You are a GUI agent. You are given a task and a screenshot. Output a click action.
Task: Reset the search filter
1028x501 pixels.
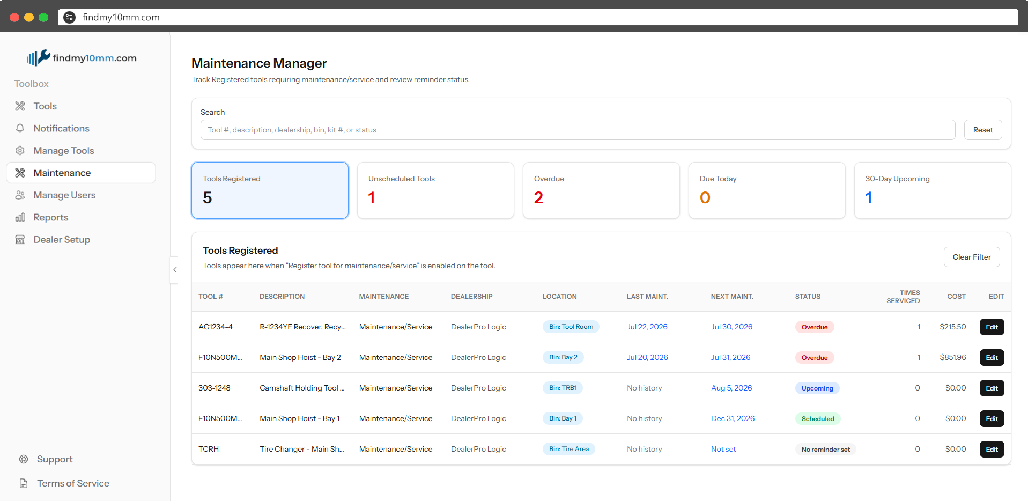(x=983, y=130)
